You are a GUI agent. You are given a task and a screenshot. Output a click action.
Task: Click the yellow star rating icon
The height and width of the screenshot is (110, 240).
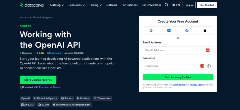click(x=37, y=53)
